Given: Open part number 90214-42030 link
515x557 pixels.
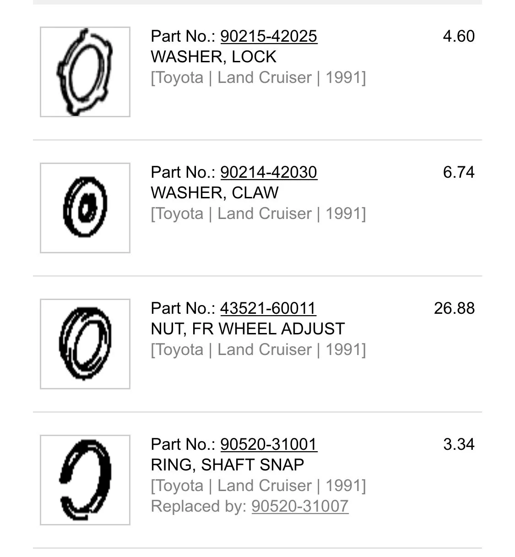Looking at the screenshot, I should (269, 172).
